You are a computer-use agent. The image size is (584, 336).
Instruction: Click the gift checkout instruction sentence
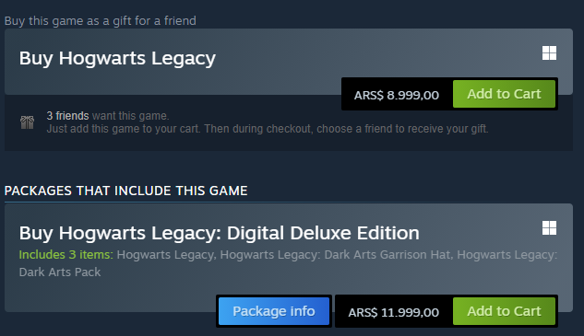point(268,129)
